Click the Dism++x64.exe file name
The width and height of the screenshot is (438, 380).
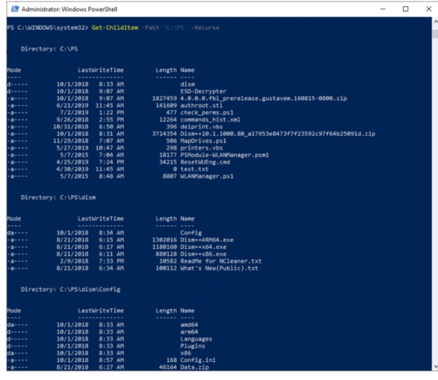coord(203,247)
